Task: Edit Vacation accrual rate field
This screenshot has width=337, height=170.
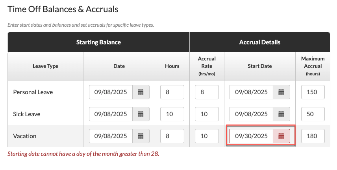Action: pos(207,136)
